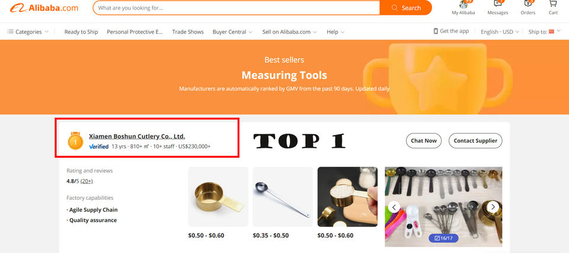Click the search input field
This screenshot has width=569, height=253.
(x=236, y=8)
